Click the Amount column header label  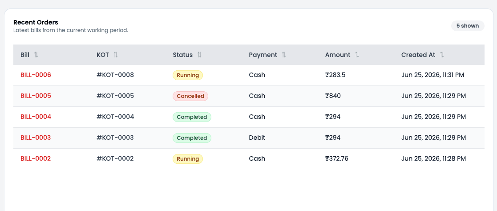(x=338, y=55)
